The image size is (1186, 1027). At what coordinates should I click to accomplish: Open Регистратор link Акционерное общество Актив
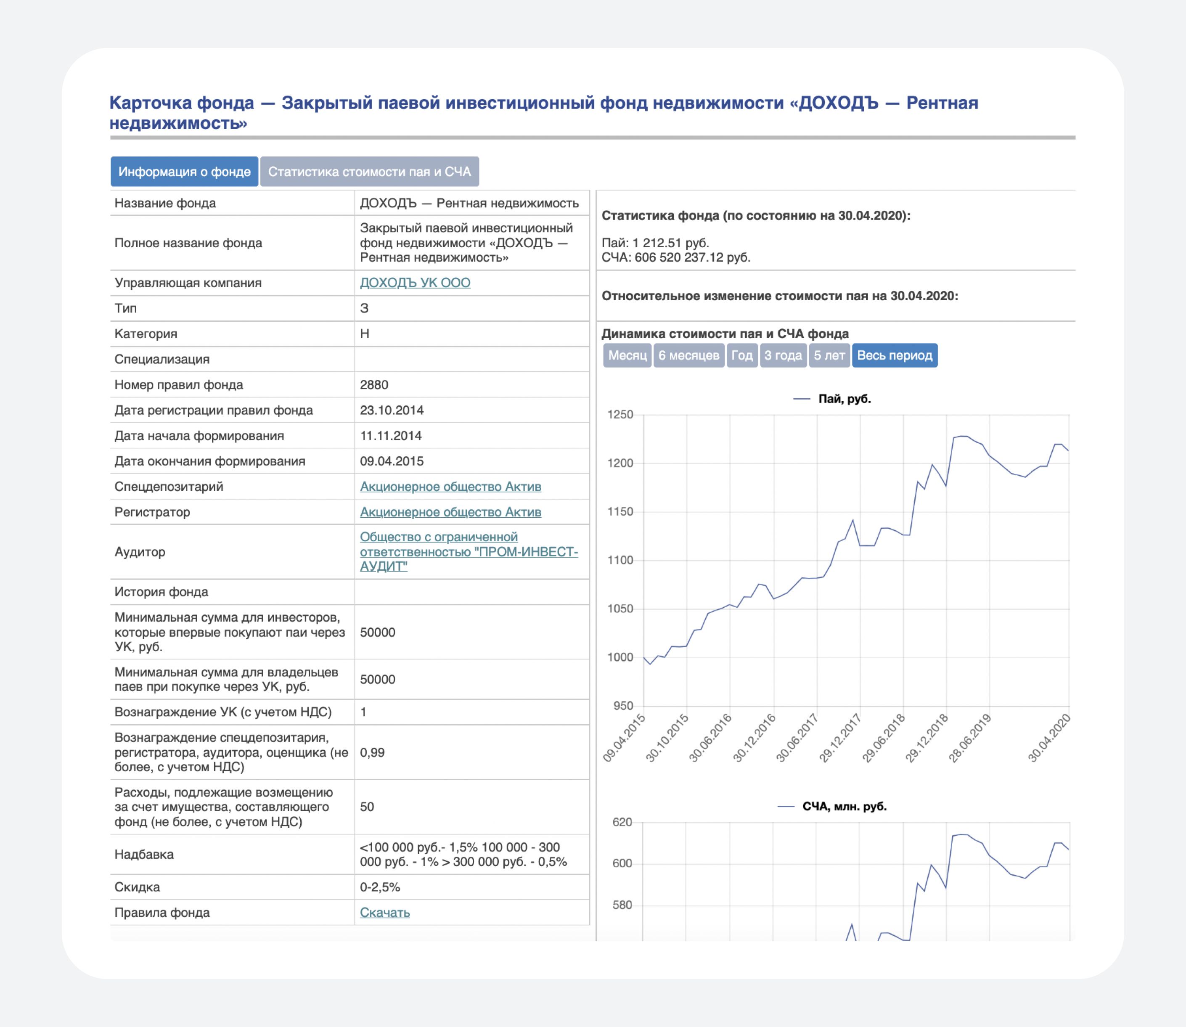click(450, 512)
